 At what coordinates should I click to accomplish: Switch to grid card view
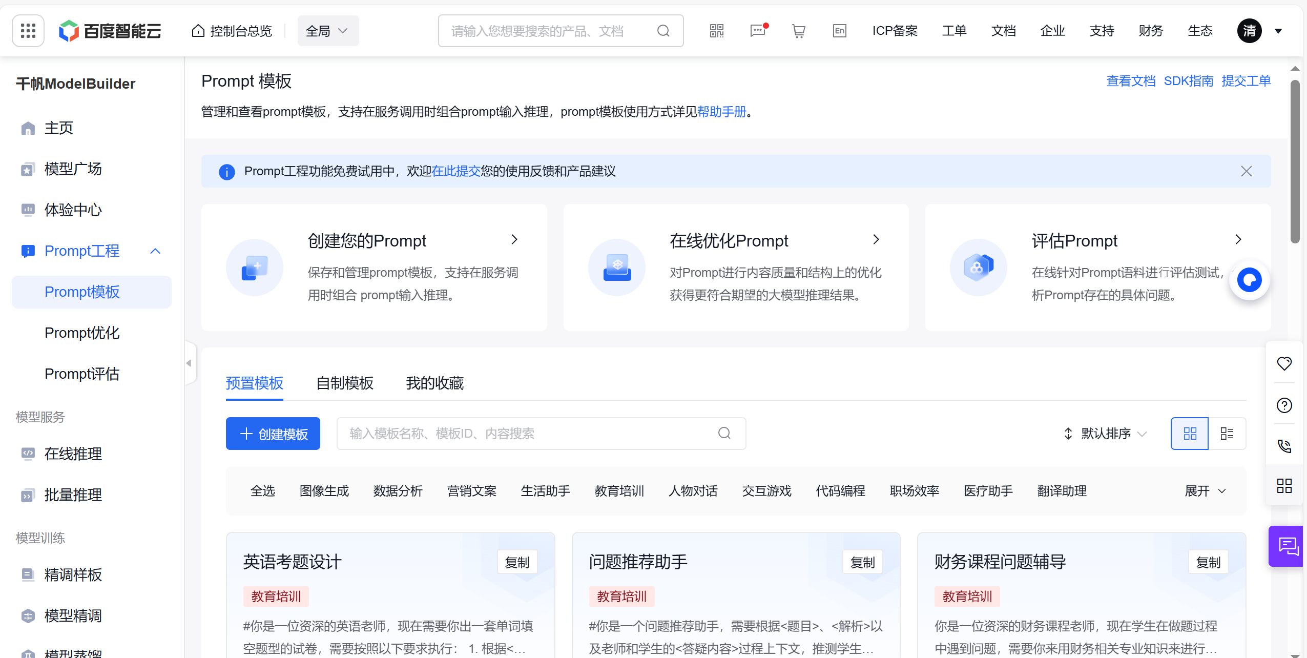[x=1190, y=434]
